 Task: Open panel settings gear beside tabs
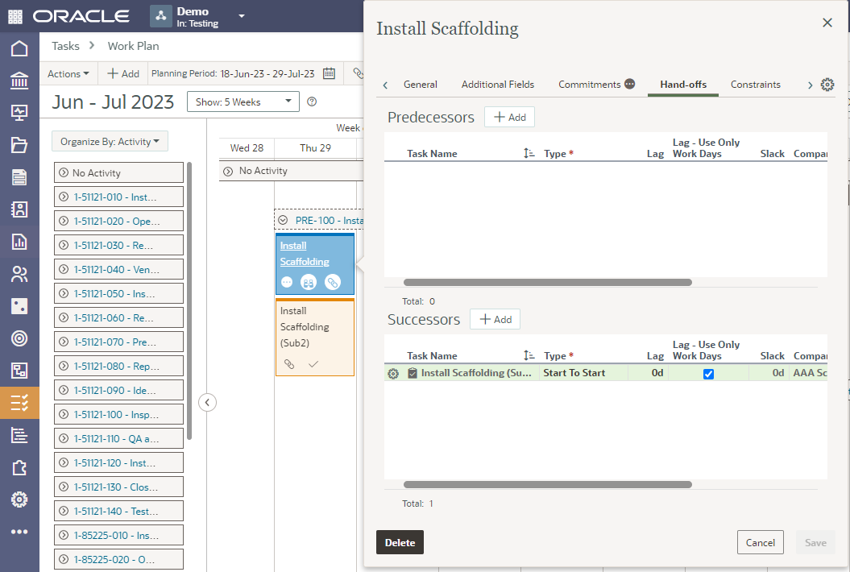point(827,85)
